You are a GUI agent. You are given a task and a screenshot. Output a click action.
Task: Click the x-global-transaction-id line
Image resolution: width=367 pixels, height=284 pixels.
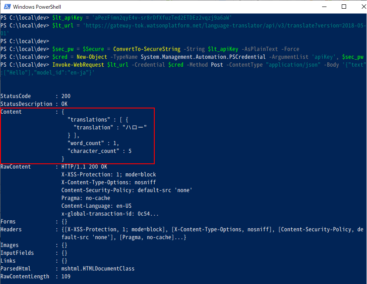(x=110, y=214)
